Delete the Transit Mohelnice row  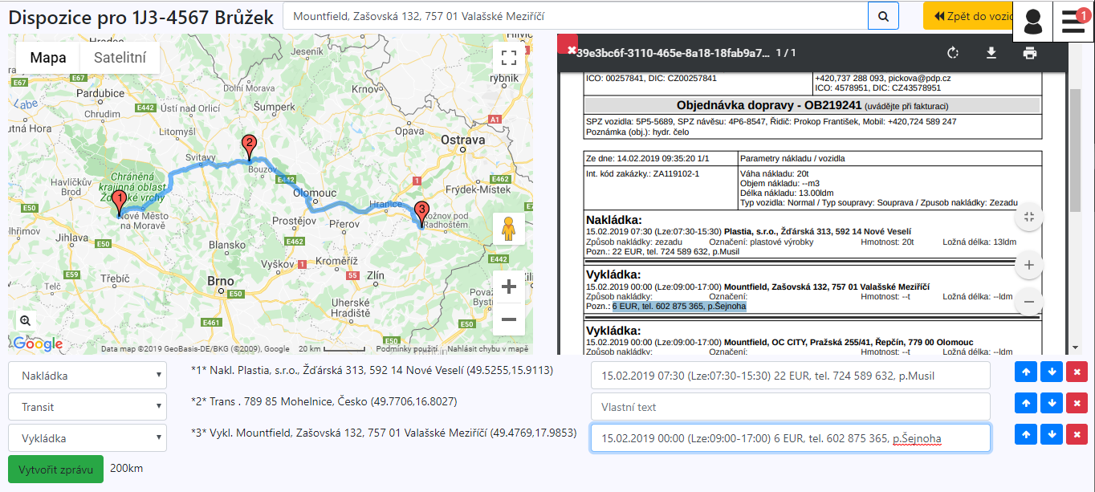tap(1077, 405)
